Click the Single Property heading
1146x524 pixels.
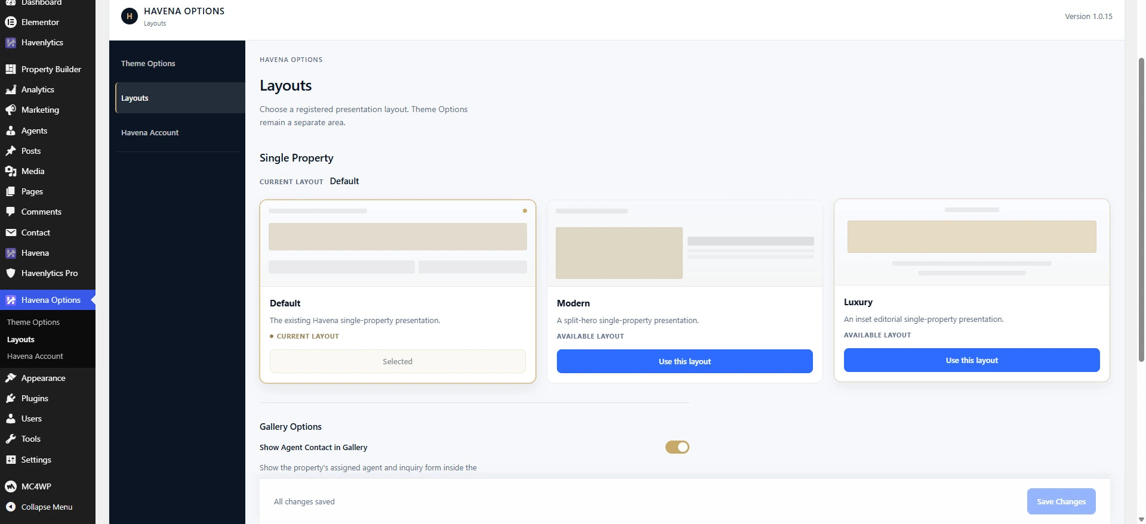(297, 158)
